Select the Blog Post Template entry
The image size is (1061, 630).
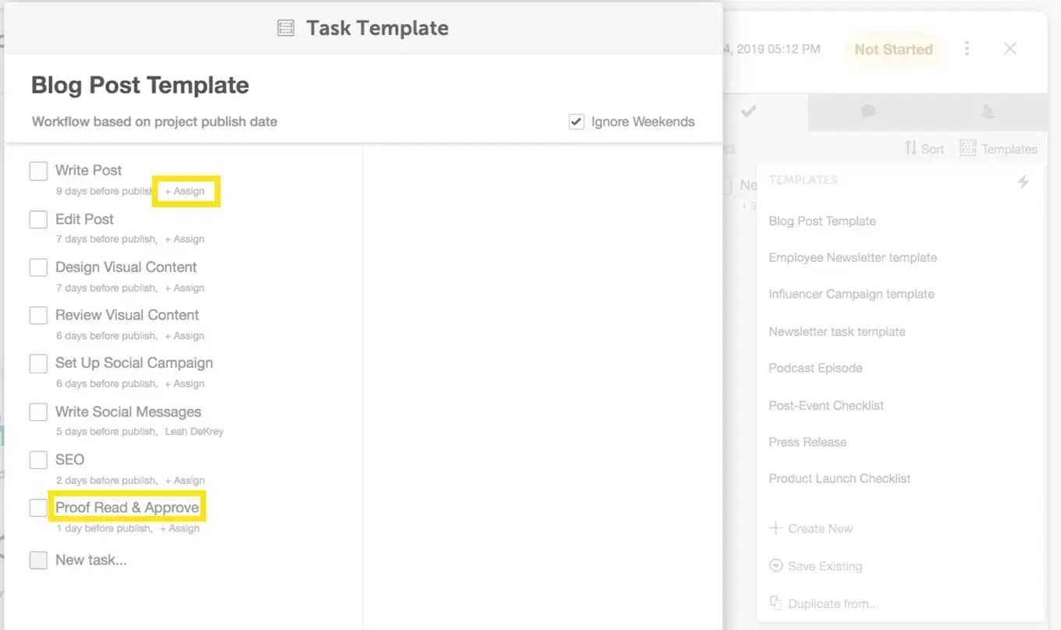click(x=822, y=221)
